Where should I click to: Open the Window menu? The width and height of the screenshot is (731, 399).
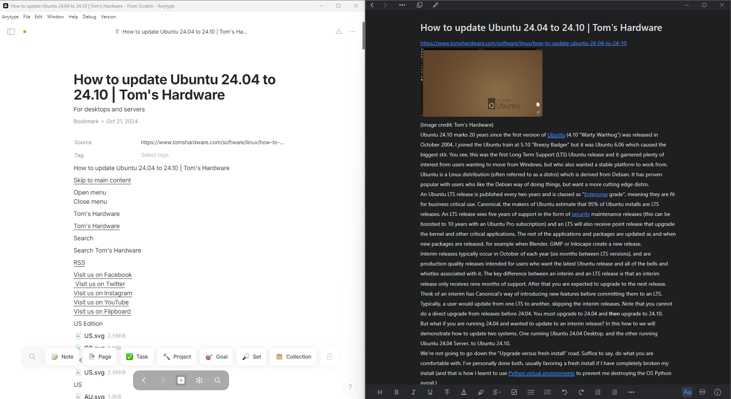[x=56, y=17]
